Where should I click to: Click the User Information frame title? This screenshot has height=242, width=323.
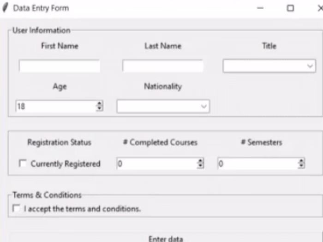tap(42, 30)
